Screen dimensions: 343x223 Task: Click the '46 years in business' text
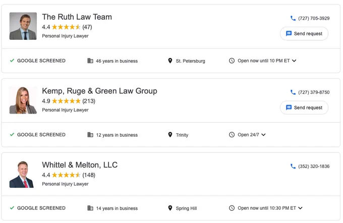[x=117, y=61]
